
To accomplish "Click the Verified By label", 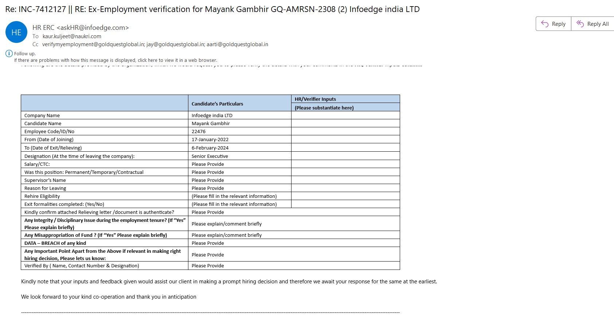I will pos(82,266).
